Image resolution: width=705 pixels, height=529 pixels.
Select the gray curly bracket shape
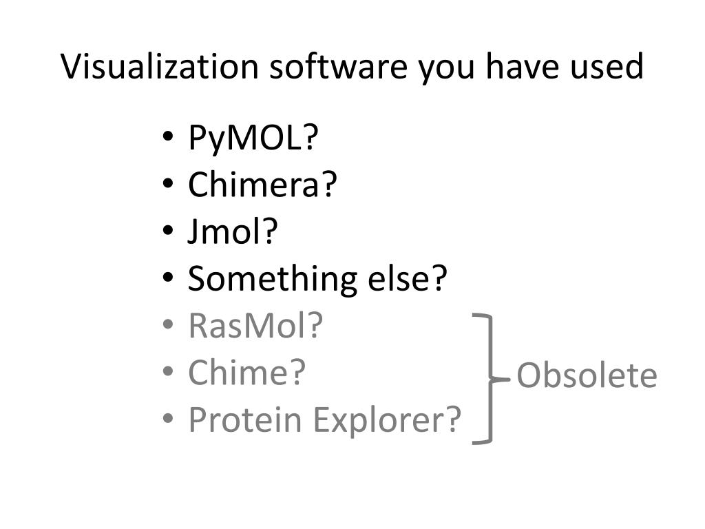coord(490,380)
